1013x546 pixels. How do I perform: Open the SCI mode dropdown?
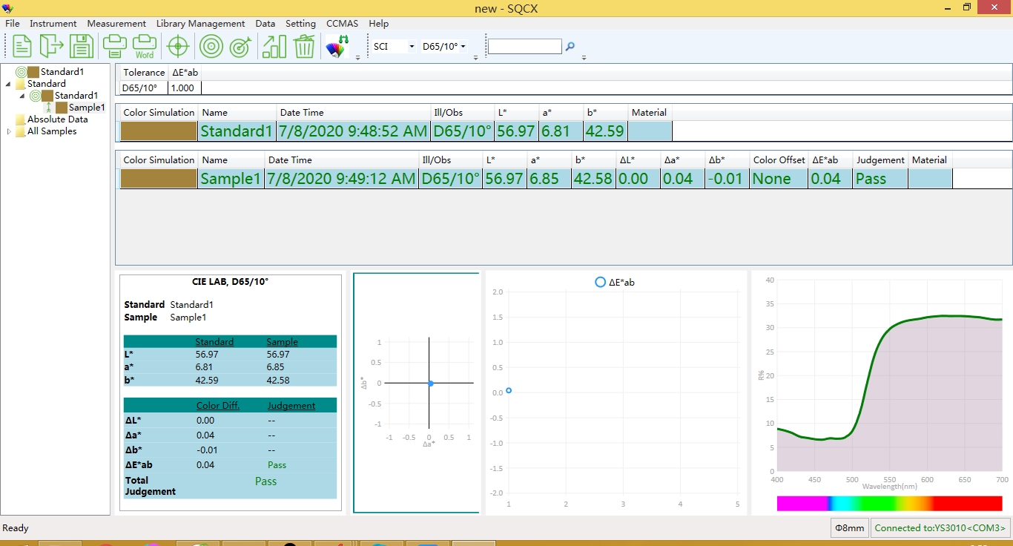click(394, 46)
